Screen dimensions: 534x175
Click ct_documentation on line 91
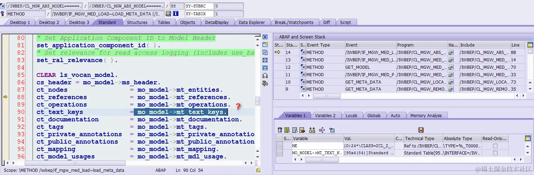pyautogui.click(x=68, y=119)
